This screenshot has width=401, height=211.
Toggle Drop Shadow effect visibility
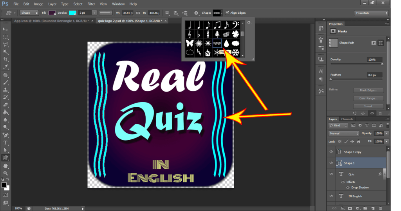(348, 188)
